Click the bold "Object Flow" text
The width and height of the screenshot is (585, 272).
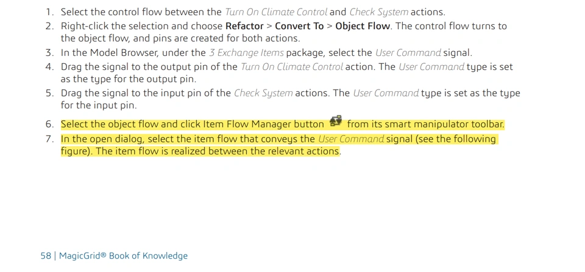click(x=363, y=26)
